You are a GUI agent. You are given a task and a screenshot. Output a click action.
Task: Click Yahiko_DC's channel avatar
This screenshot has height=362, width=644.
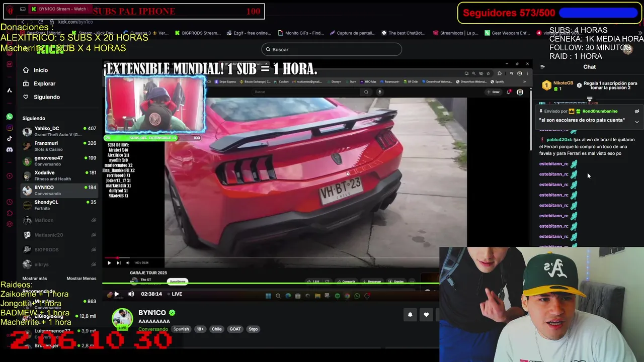click(27, 131)
